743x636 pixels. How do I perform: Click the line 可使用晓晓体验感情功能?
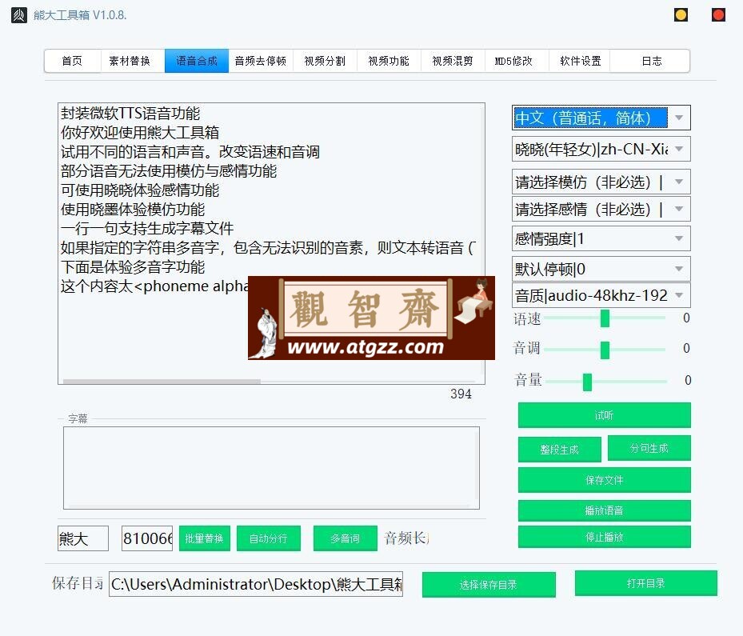coord(140,190)
